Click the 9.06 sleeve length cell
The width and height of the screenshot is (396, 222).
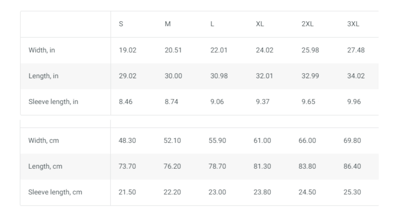click(x=217, y=102)
